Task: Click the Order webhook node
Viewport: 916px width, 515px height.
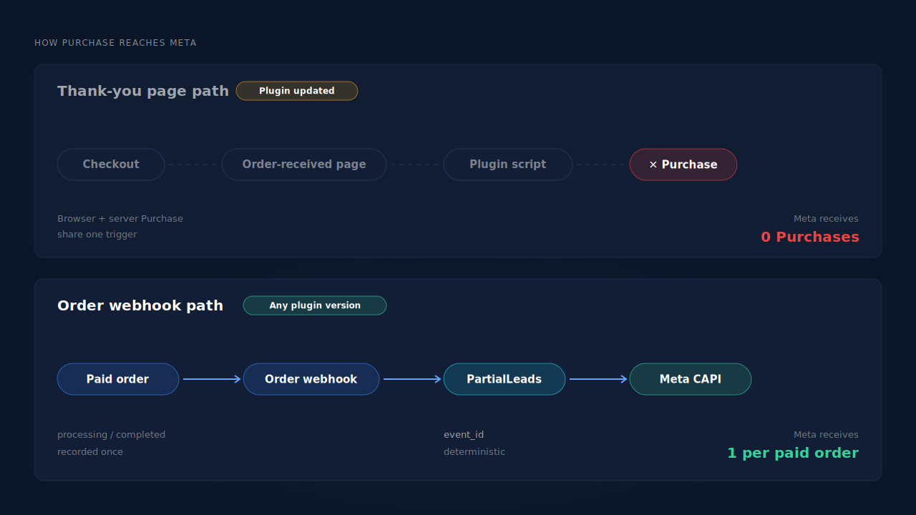Action: click(x=311, y=379)
